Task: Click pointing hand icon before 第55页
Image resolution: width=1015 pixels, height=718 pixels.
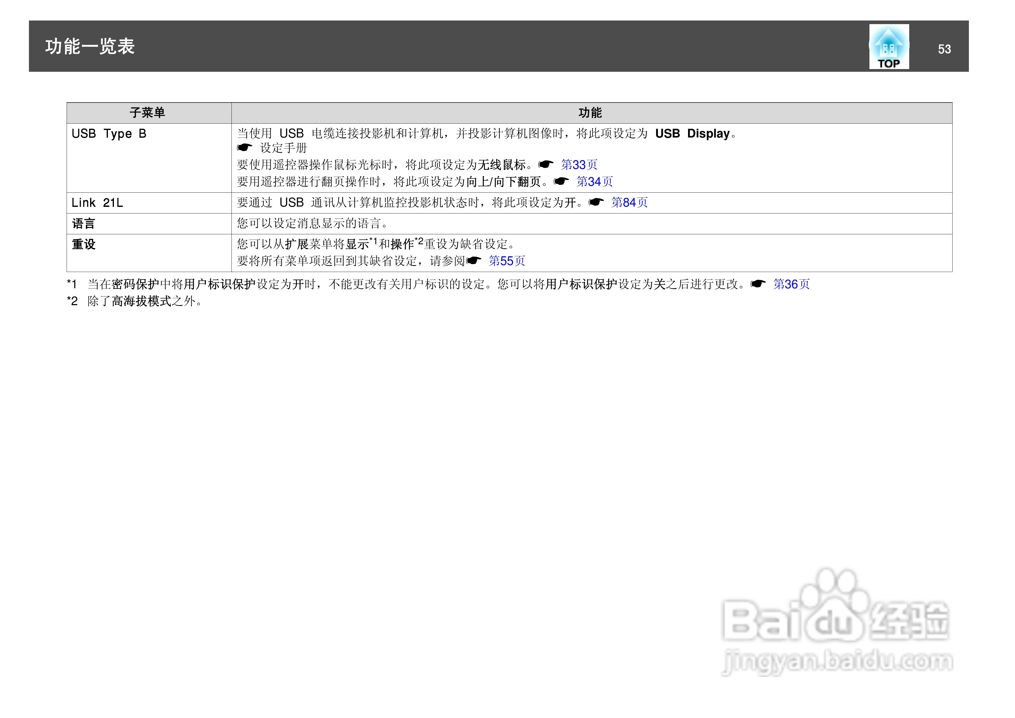Action: [x=473, y=261]
